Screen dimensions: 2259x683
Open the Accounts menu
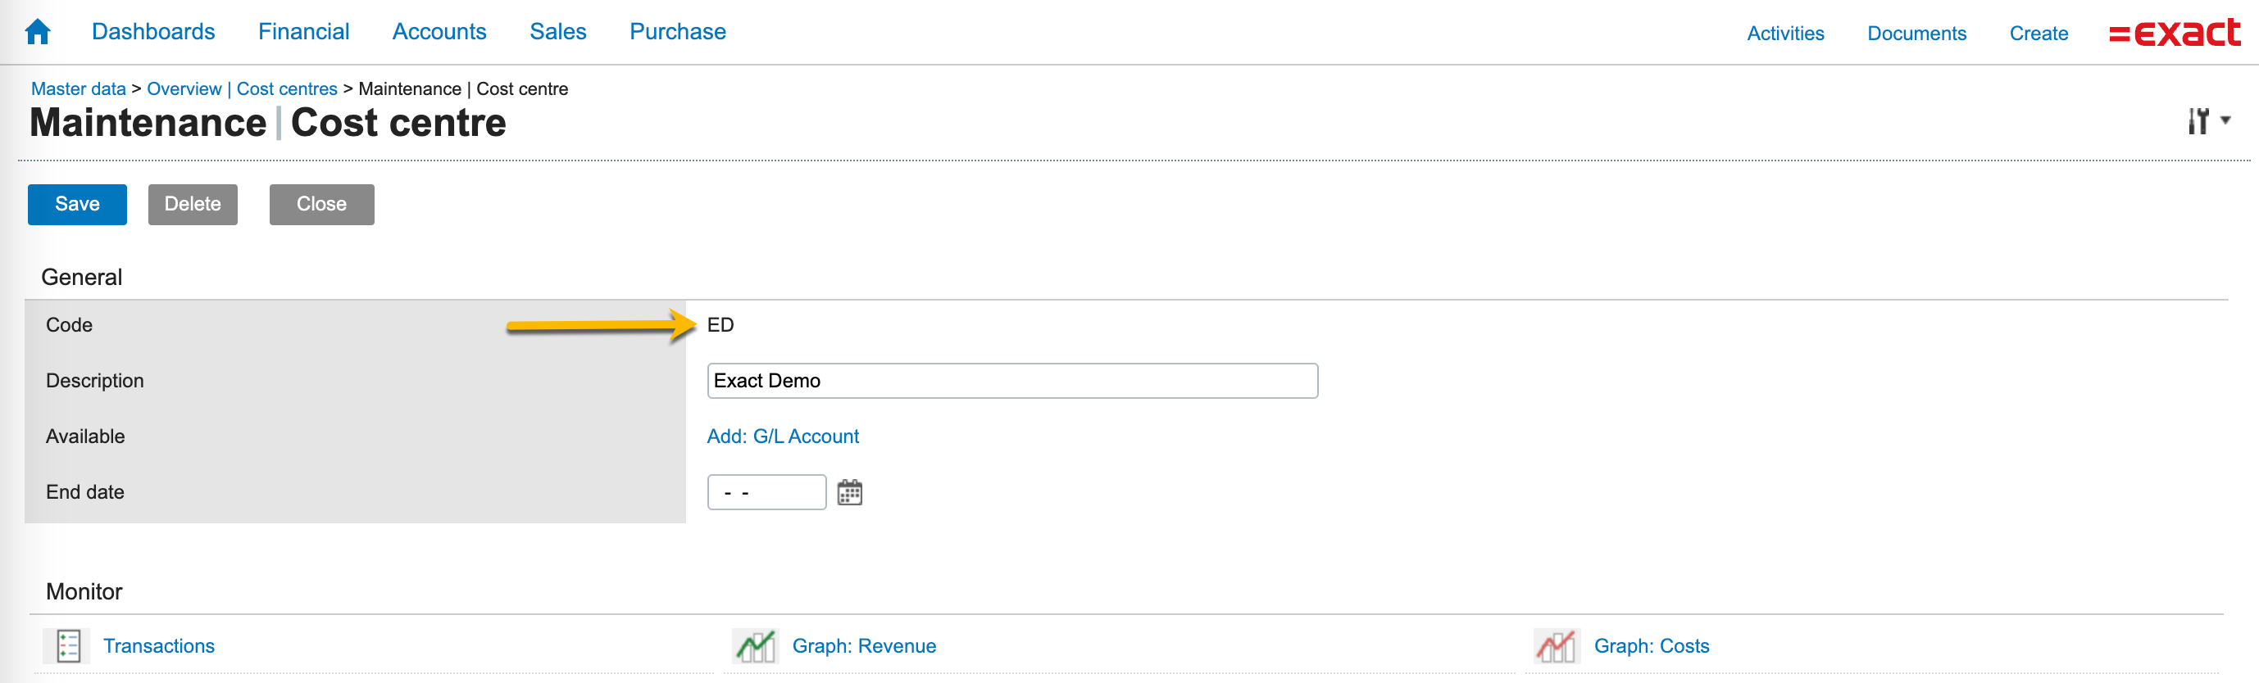coord(439,33)
